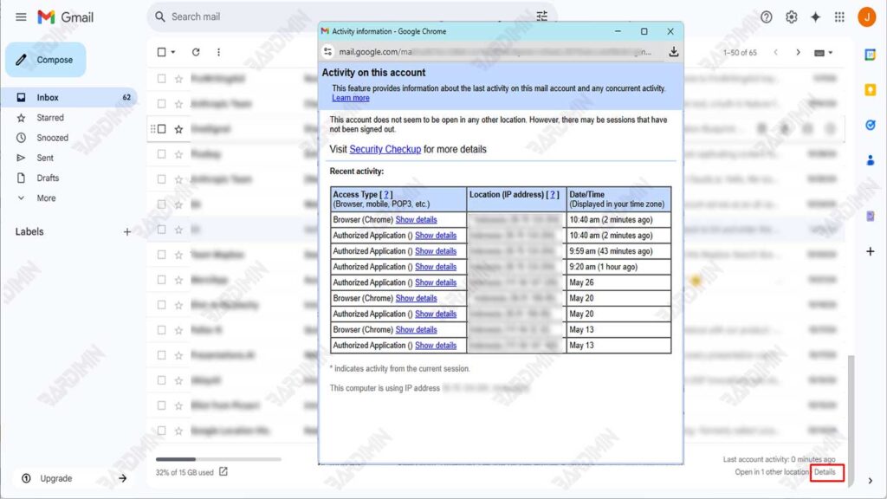Click the '1-50 of 65' counter
Image resolution: width=887 pixels, height=499 pixels.
(740, 52)
